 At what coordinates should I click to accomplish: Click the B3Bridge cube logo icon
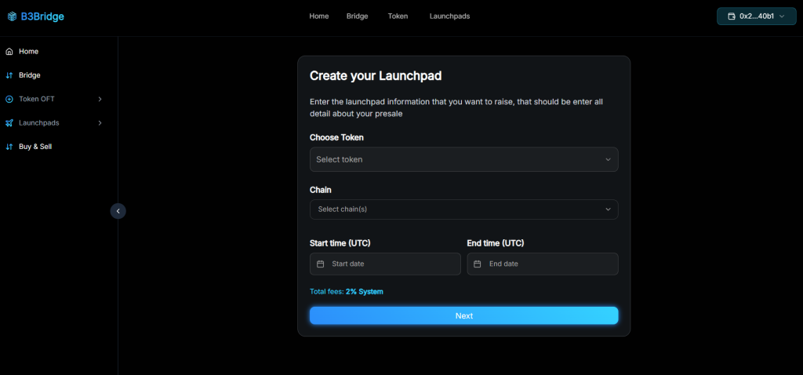pyautogui.click(x=12, y=16)
